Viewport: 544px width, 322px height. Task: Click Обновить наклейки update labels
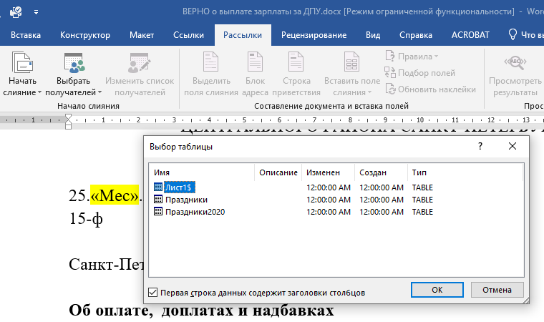tap(430, 89)
